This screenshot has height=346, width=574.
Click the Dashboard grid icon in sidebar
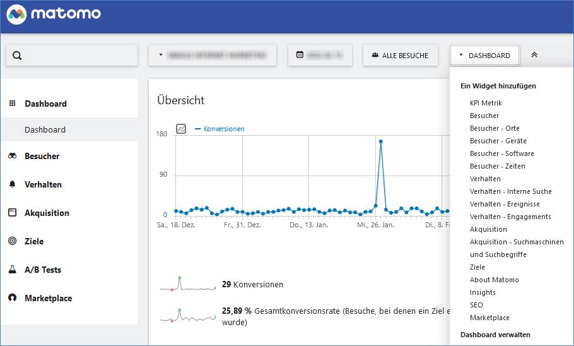pos(13,104)
